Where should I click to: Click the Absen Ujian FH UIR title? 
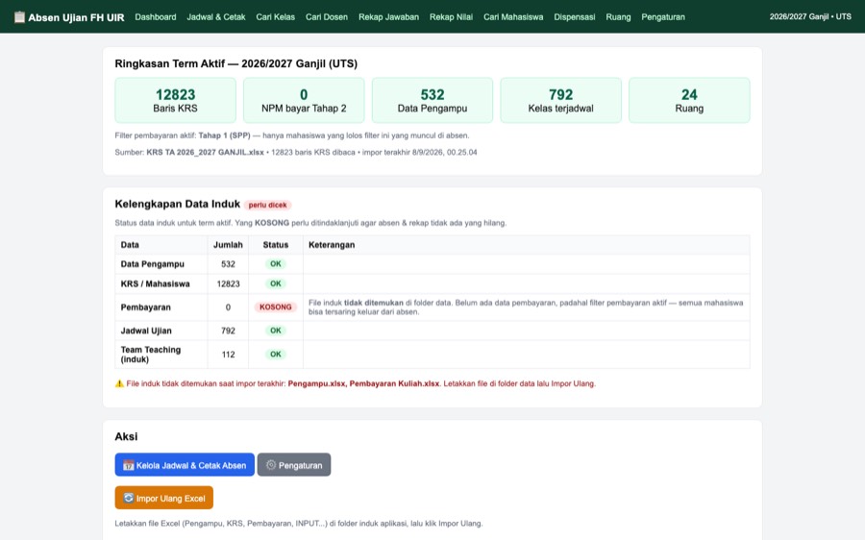[x=76, y=17]
